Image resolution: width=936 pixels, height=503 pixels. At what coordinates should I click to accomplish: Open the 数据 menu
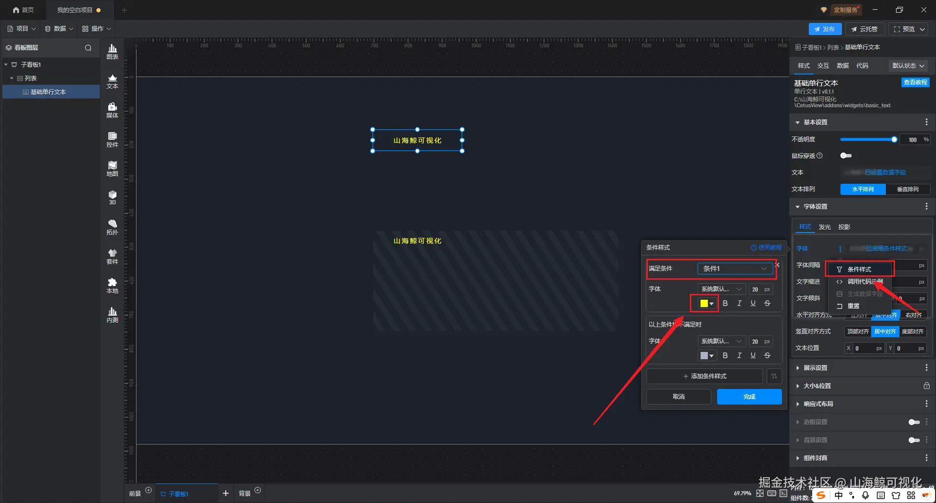coord(59,29)
